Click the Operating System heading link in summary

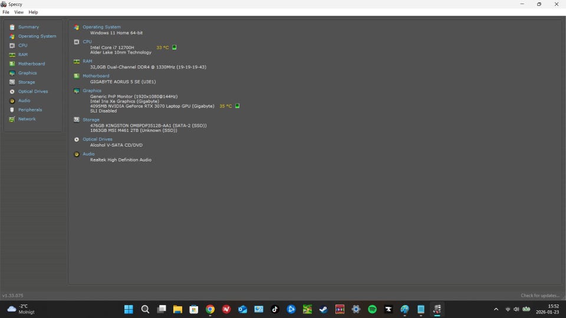coord(102,27)
